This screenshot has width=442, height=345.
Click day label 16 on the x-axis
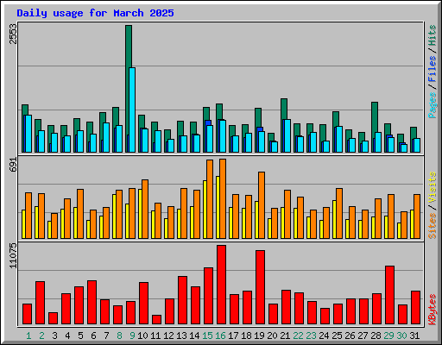[220, 336]
